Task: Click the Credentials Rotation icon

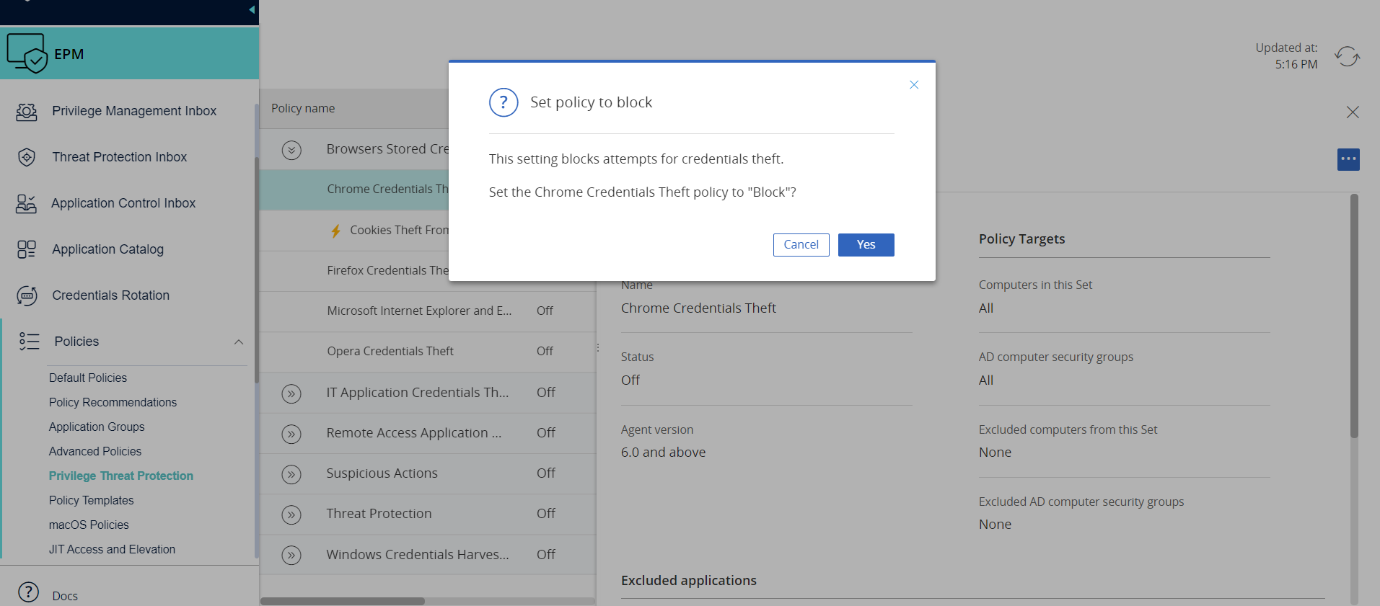Action: 27,295
